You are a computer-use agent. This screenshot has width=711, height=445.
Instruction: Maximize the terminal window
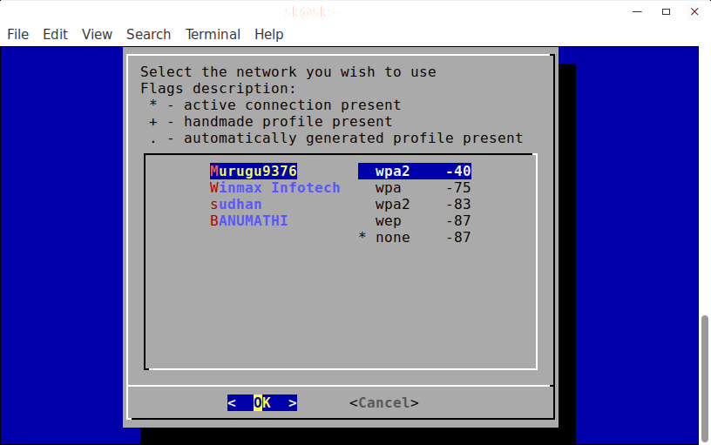667,11
